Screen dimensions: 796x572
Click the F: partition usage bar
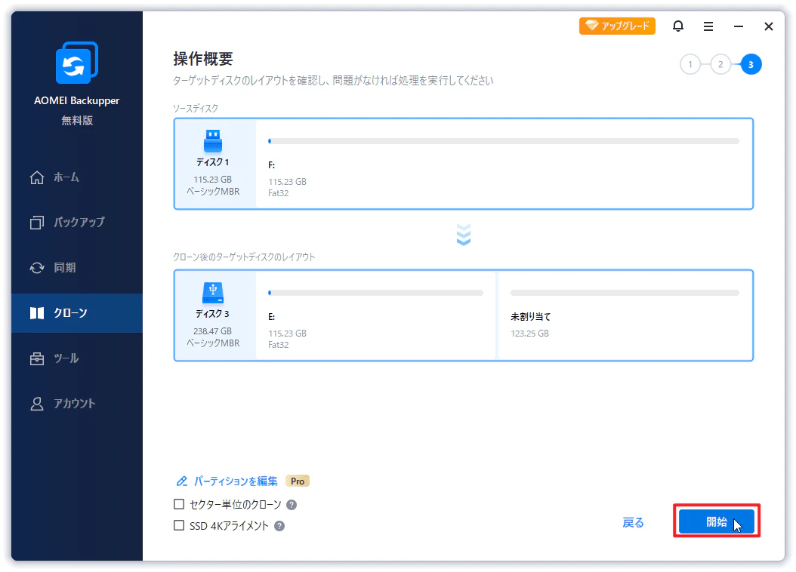click(x=504, y=141)
